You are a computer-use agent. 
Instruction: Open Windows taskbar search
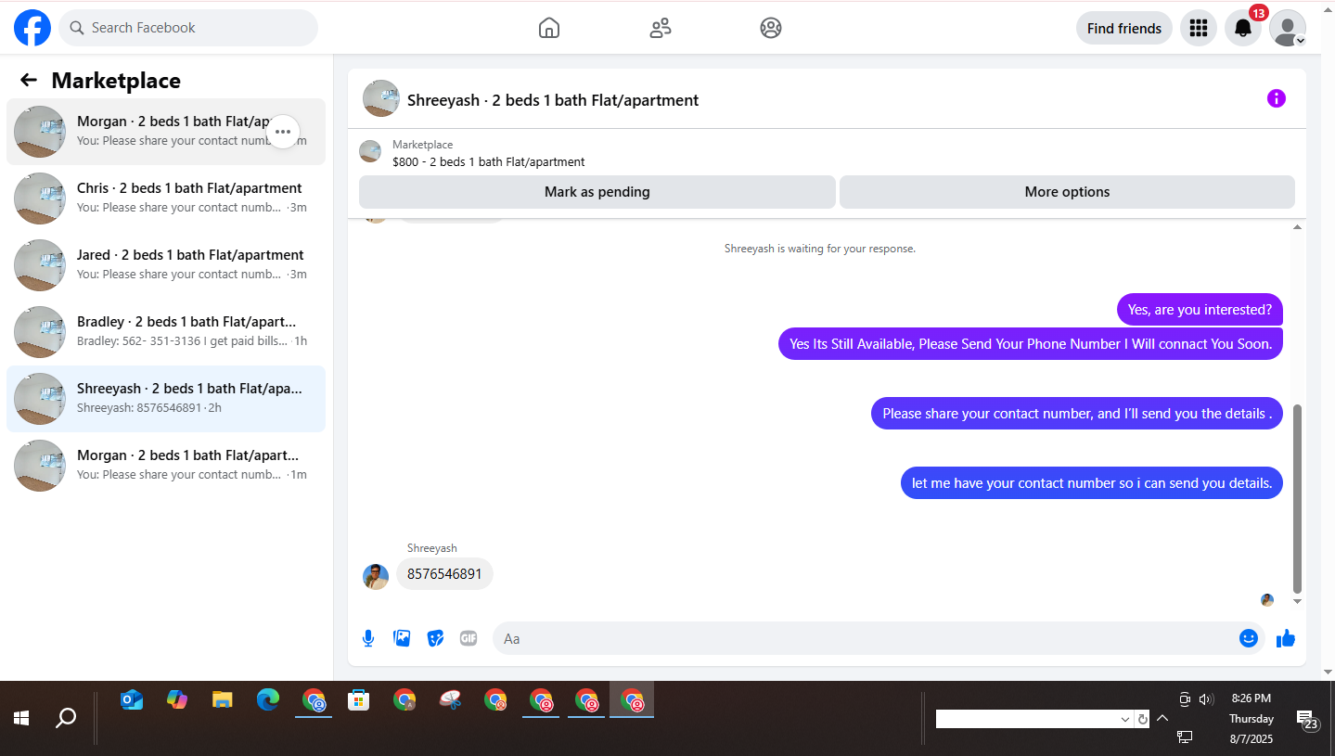point(66,718)
